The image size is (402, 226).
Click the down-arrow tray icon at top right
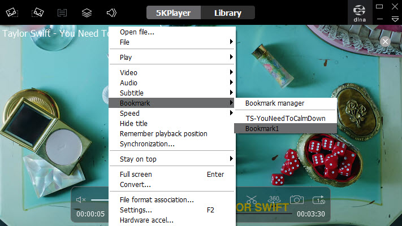pyautogui.click(x=395, y=19)
